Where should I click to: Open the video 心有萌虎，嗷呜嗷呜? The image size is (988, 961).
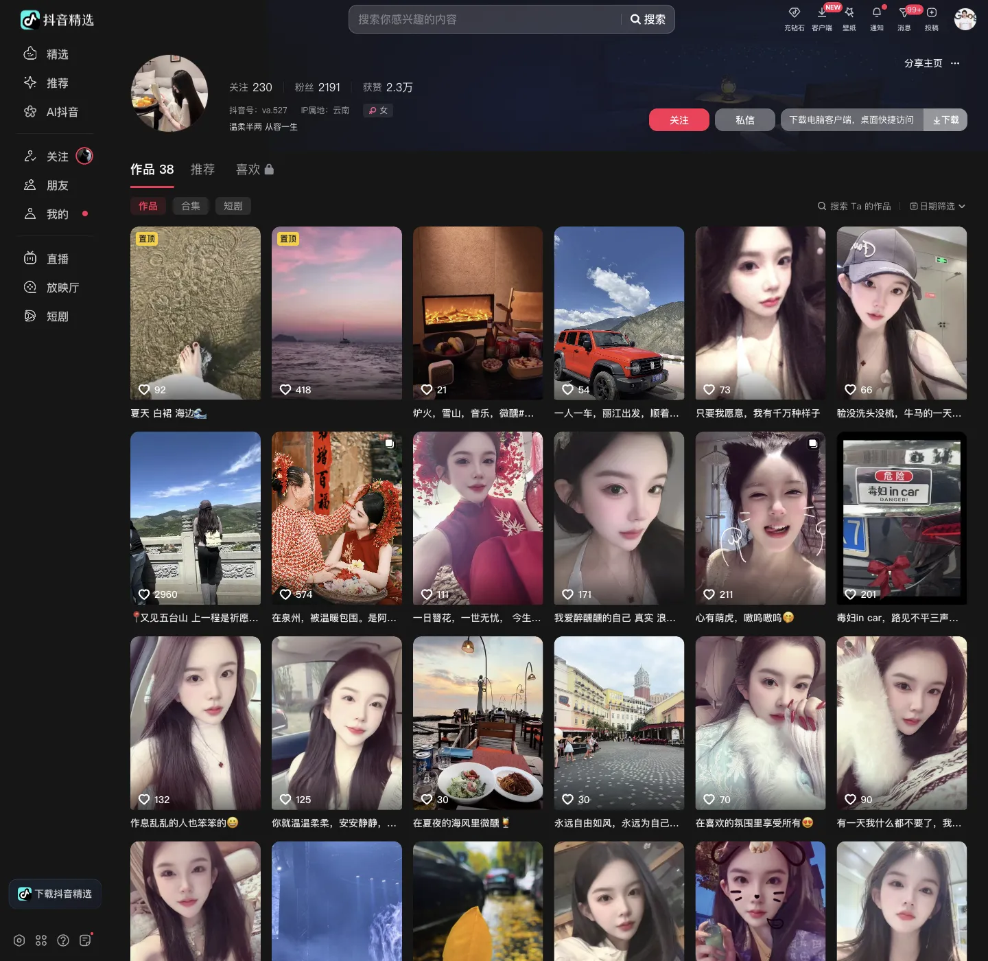(761, 518)
